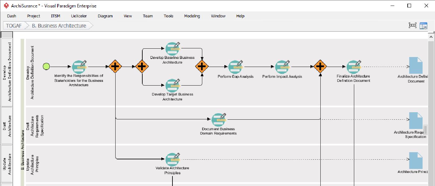Viewport: 435px width, 186px height.
Task: Select the Document Business Domain Requirements task icon
Action: [219, 119]
